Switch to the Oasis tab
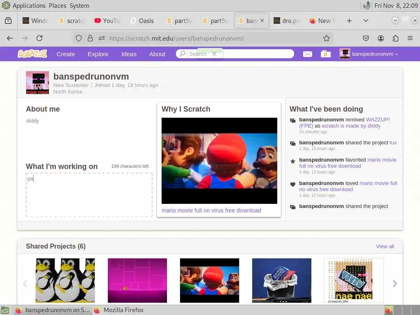The width and height of the screenshot is (420, 315). [x=143, y=21]
